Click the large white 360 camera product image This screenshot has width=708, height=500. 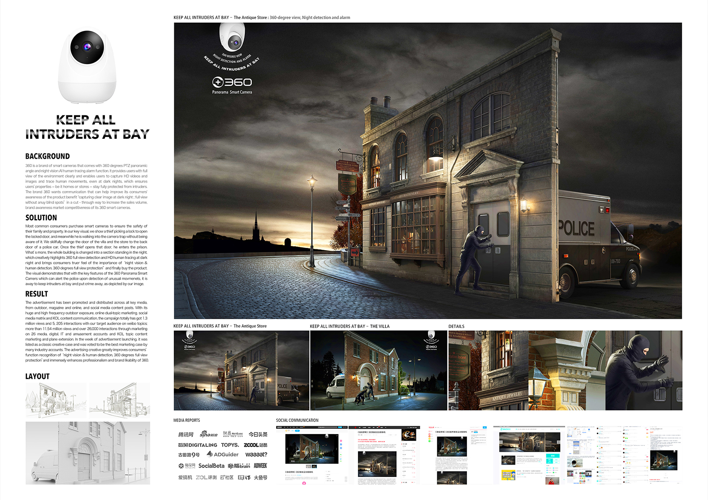pyautogui.click(x=87, y=65)
